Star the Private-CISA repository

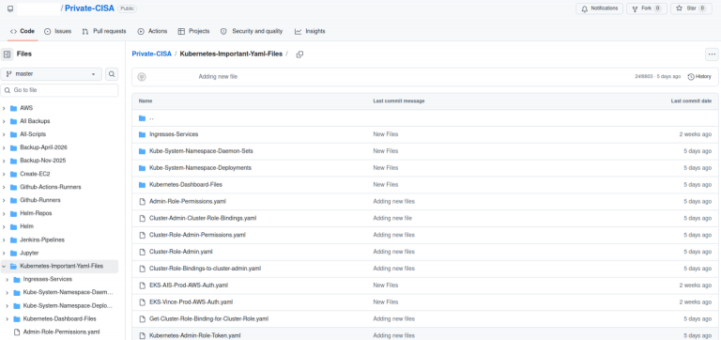[691, 8]
